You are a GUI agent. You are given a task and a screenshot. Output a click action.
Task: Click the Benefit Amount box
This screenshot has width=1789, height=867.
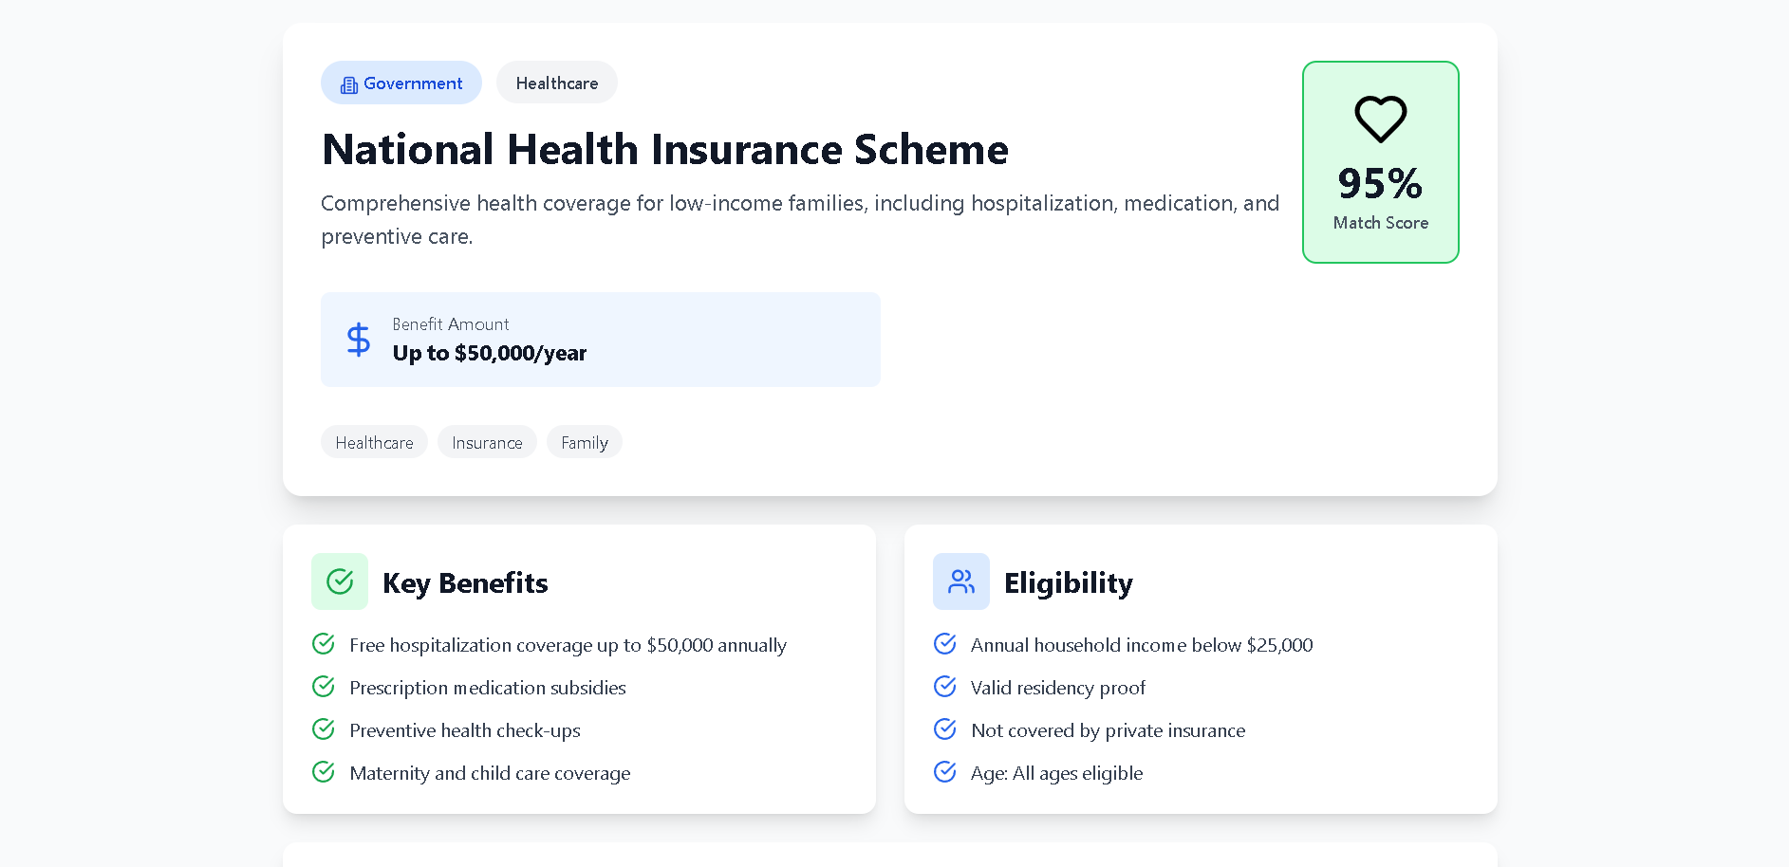click(x=601, y=340)
